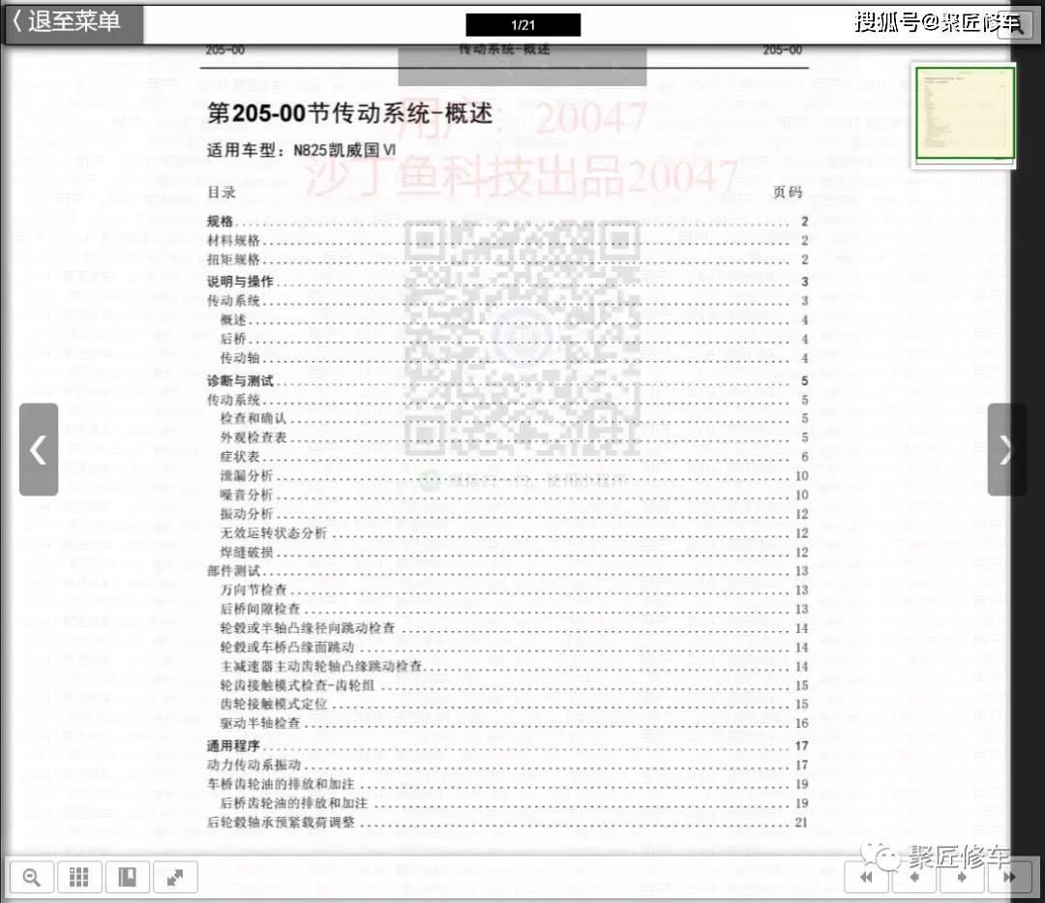This screenshot has width=1045, height=903.
Task: Click the 适用车型 N825凯威国VI line
Action: click(x=301, y=150)
